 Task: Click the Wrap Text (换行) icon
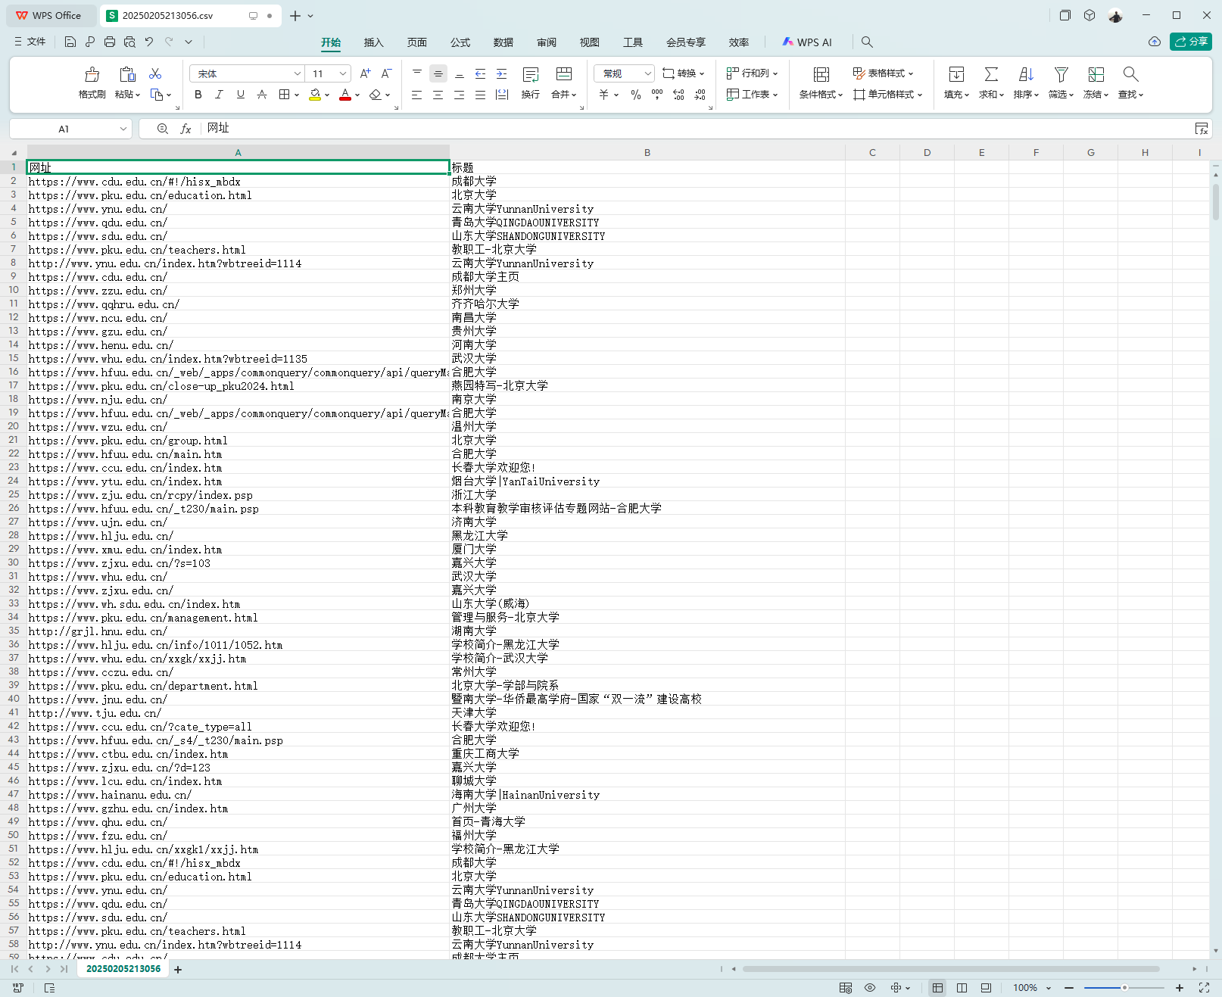tap(530, 74)
